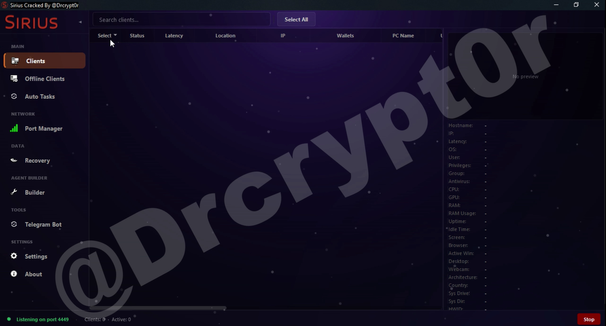Sort by the Wallets column header

(345, 36)
